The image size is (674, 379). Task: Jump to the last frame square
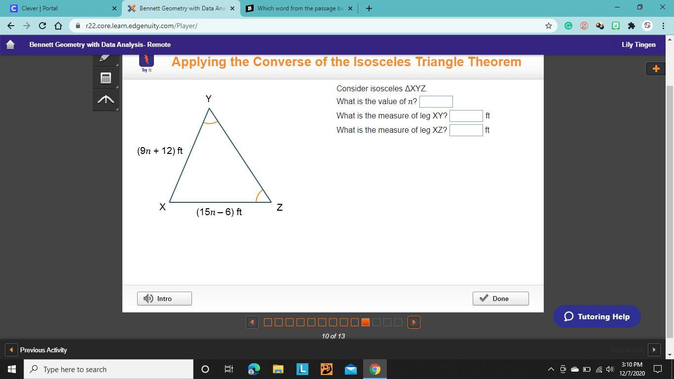pyautogui.click(x=398, y=322)
